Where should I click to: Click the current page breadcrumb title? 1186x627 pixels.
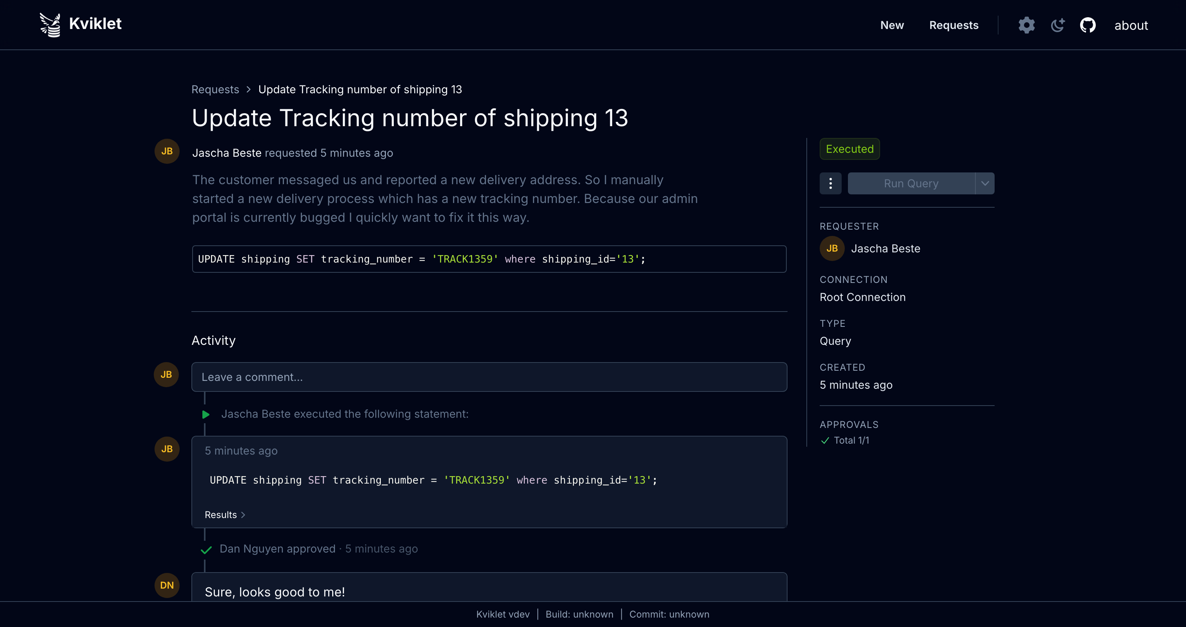(360, 89)
